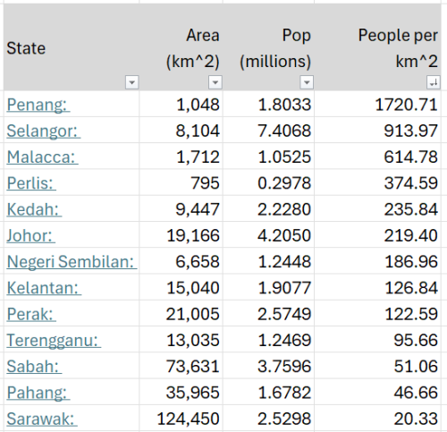Open the Terengganu link
Image resolution: width=447 pixels, height=432 pixels.
54,340
